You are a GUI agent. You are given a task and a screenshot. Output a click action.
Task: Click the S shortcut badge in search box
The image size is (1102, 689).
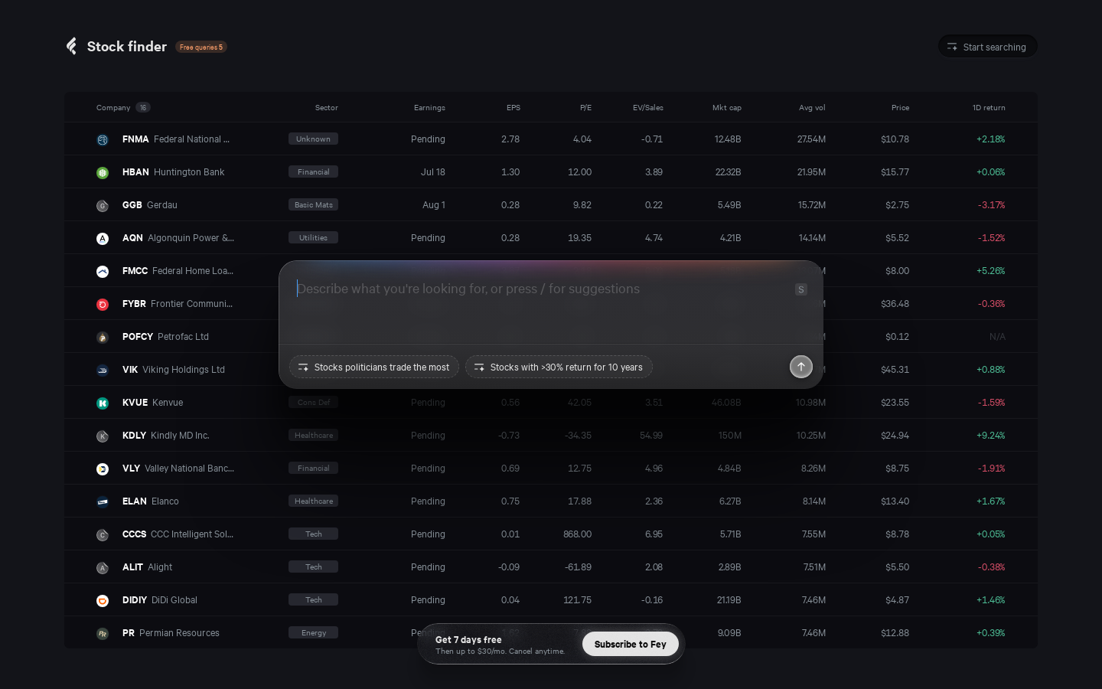tap(801, 289)
